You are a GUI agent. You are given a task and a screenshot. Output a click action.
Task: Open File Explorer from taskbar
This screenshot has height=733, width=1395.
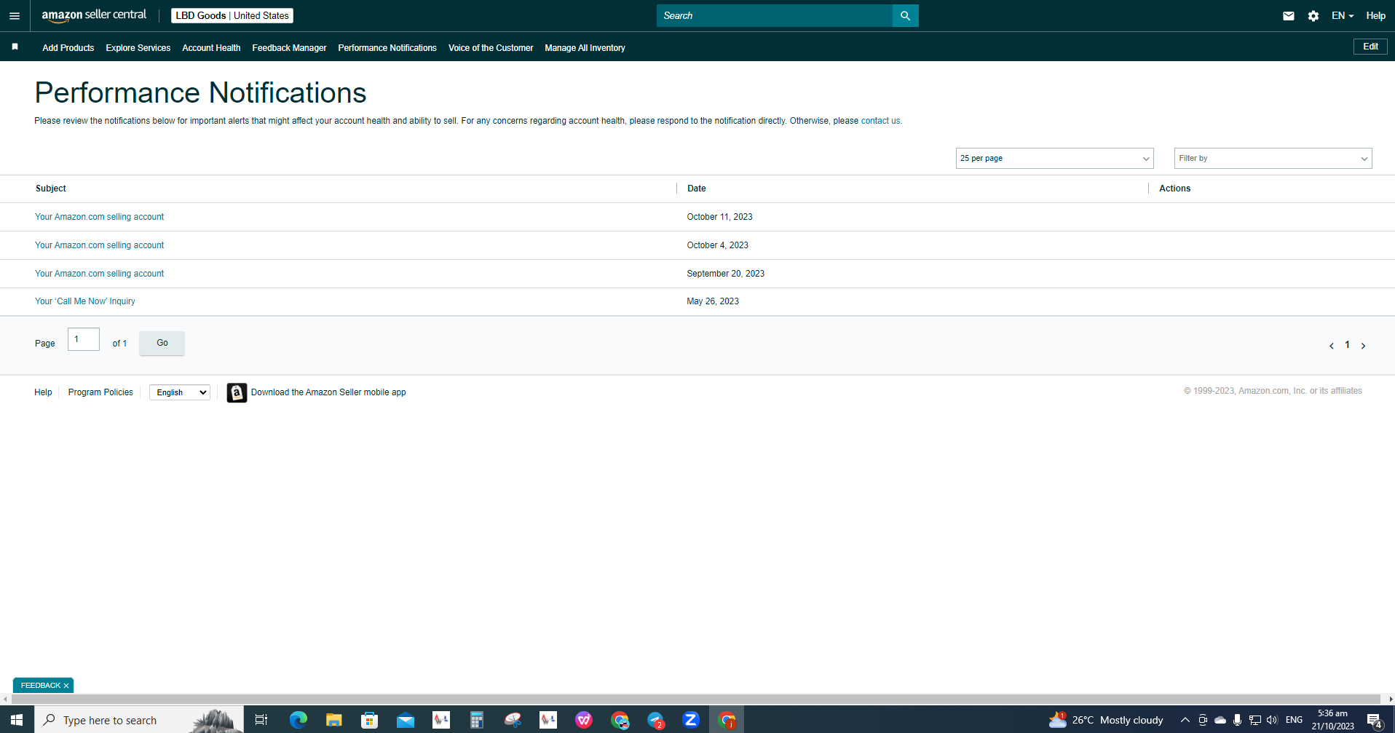pyautogui.click(x=334, y=720)
